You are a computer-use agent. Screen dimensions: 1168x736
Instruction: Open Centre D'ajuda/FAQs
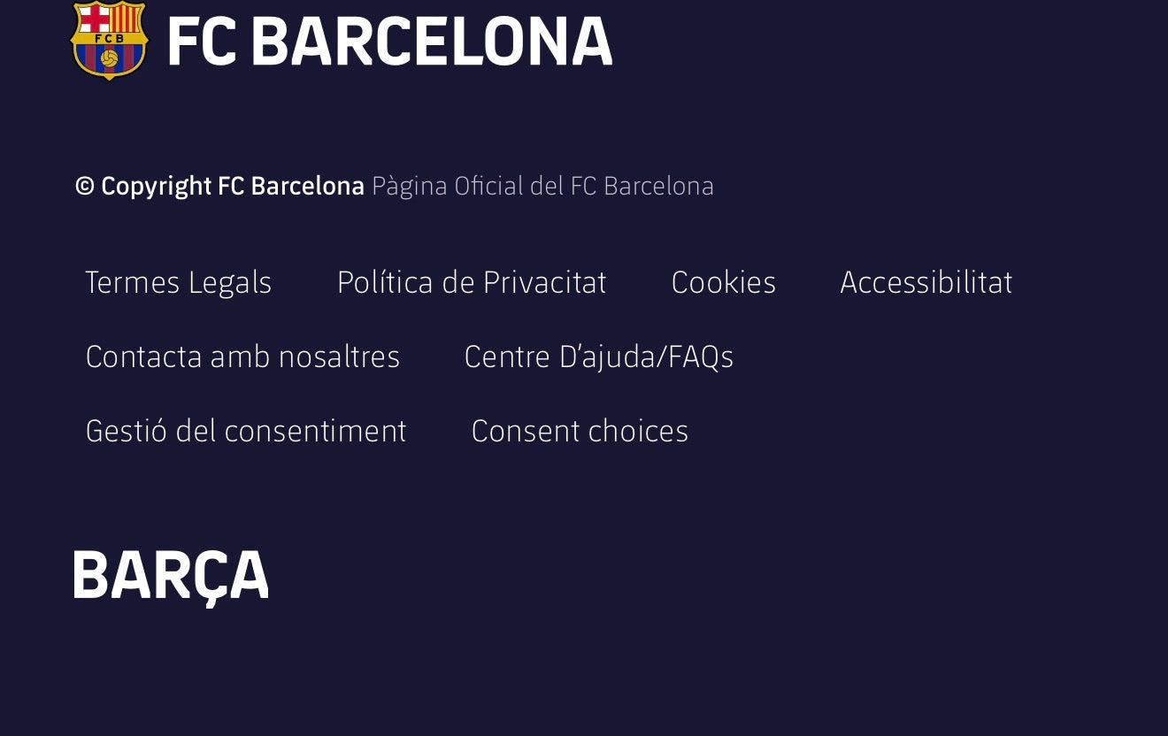click(x=599, y=356)
